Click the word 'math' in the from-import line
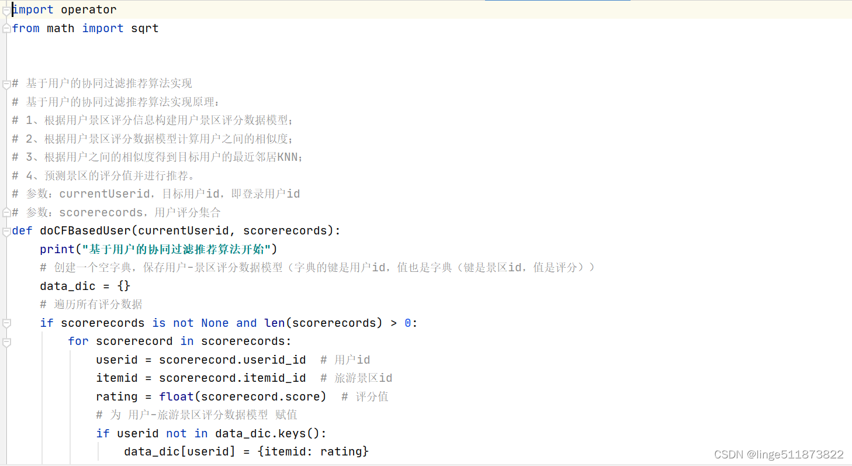 pyautogui.click(x=60, y=29)
